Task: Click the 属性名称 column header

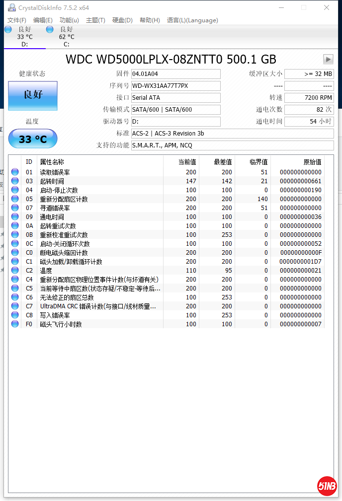Action: tap(52, 162)
